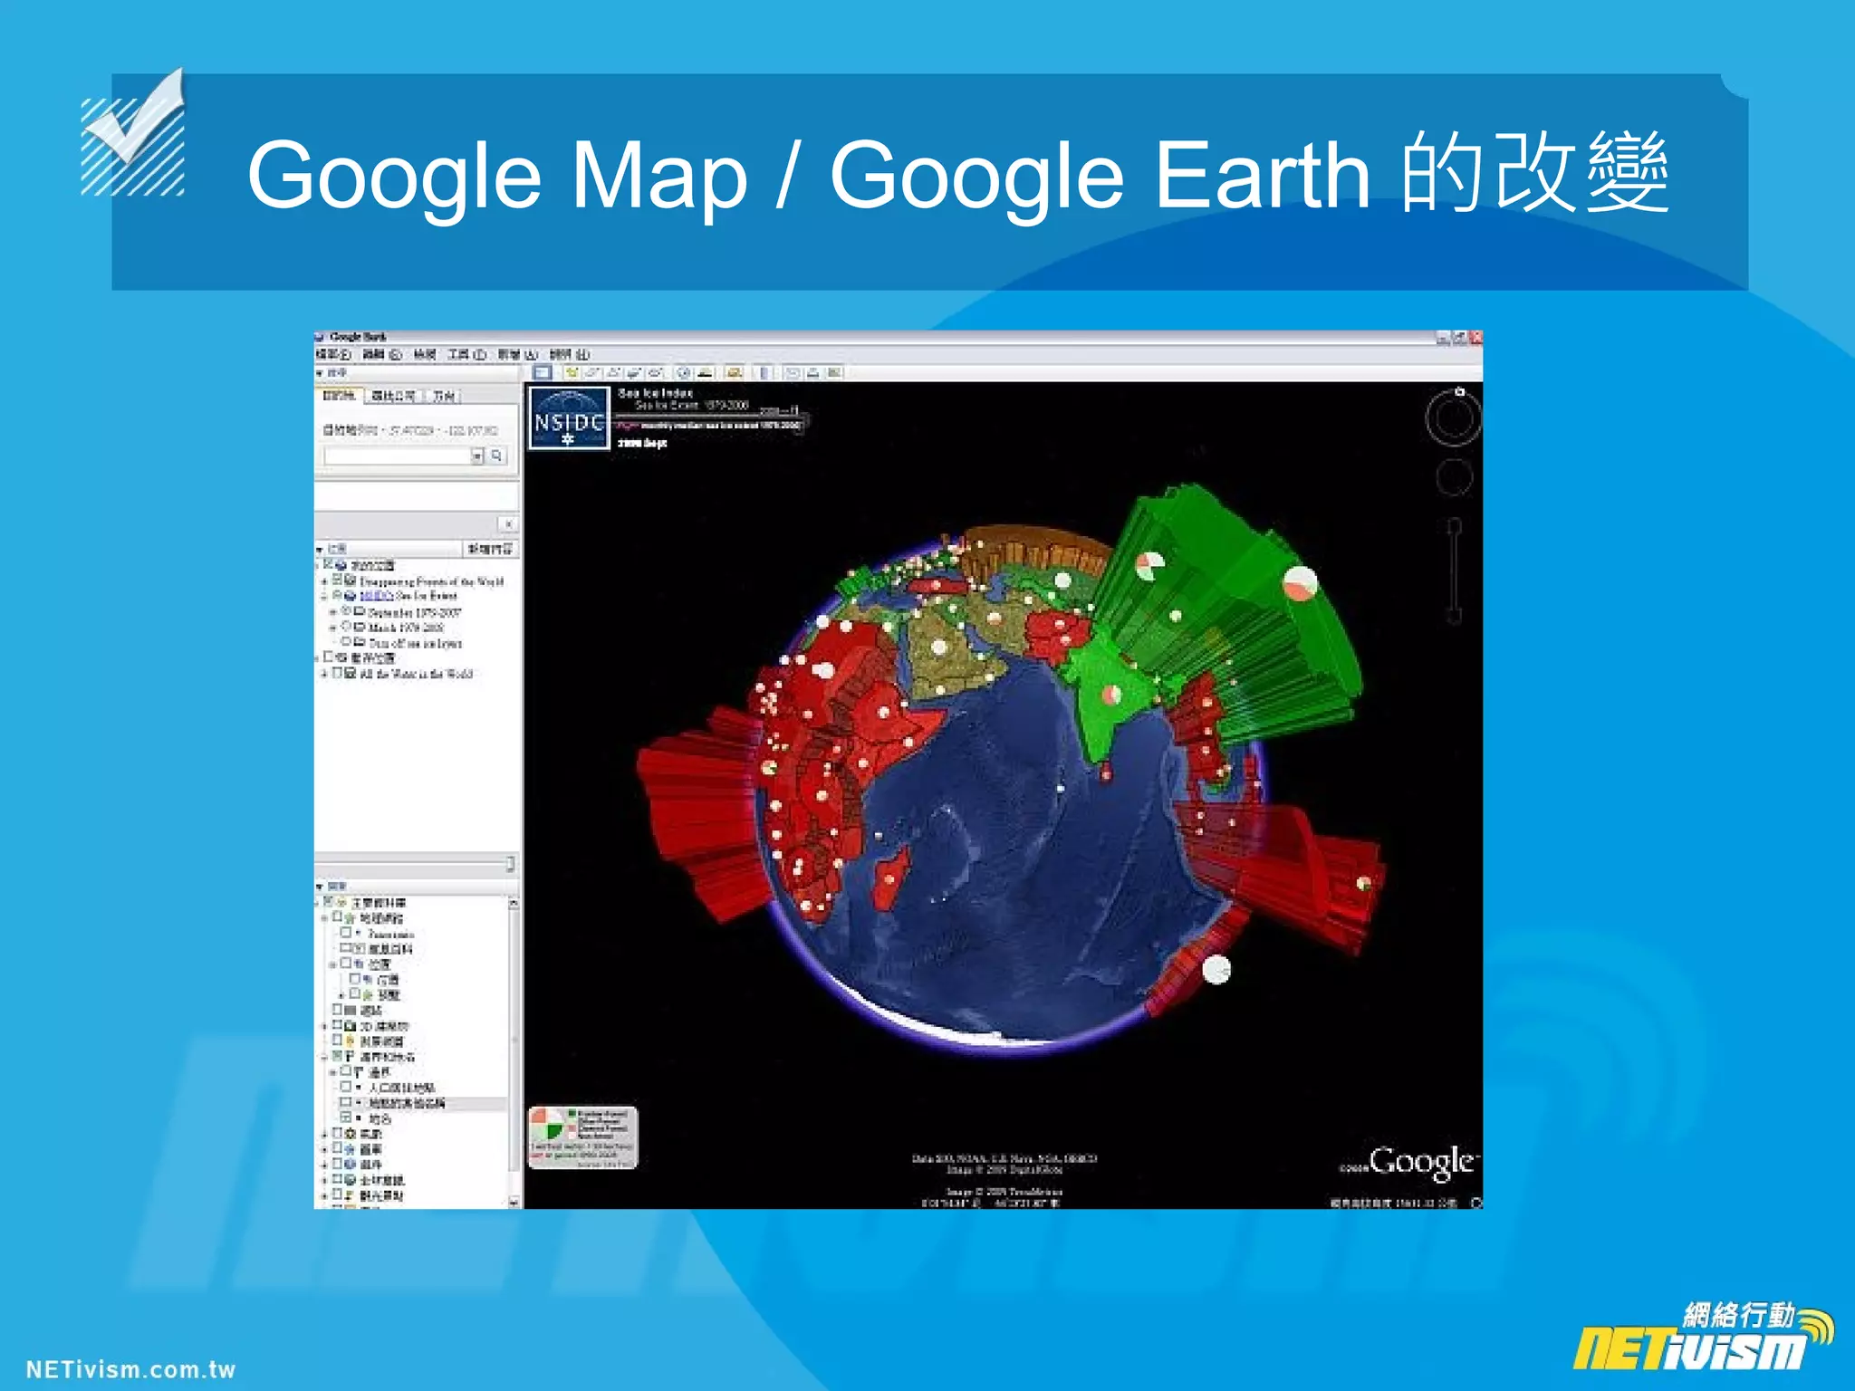Select the March 1979-2008 radio option

click(346, 626)
